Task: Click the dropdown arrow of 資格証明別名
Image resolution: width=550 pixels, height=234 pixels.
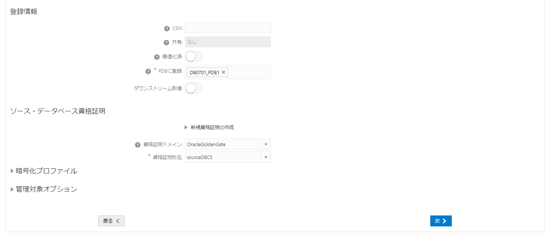Action: click(x=266, y=157)
